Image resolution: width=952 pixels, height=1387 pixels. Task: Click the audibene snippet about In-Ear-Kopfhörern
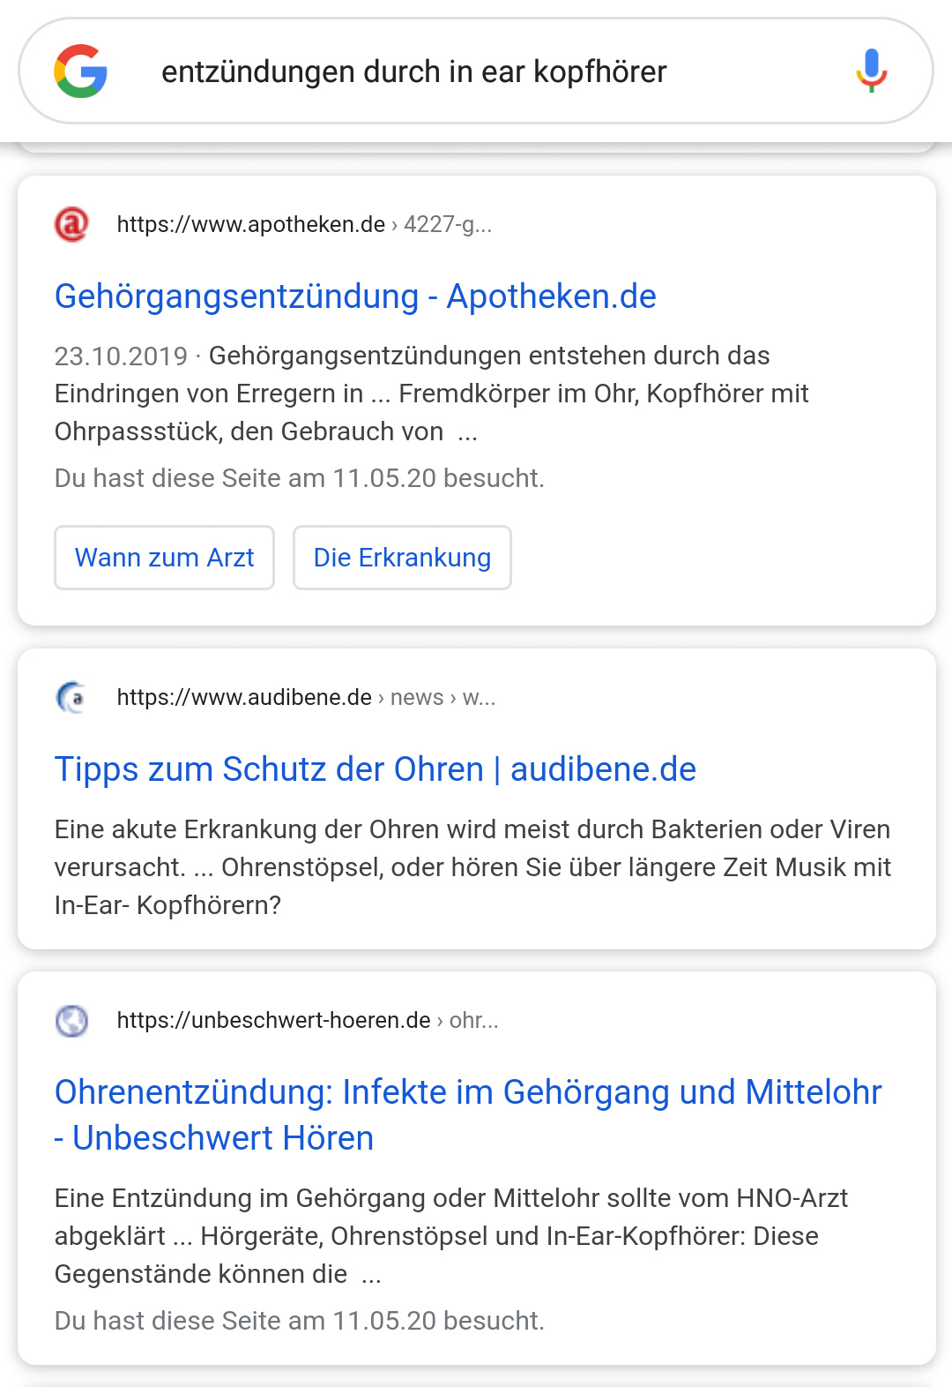tap(472, 867)
